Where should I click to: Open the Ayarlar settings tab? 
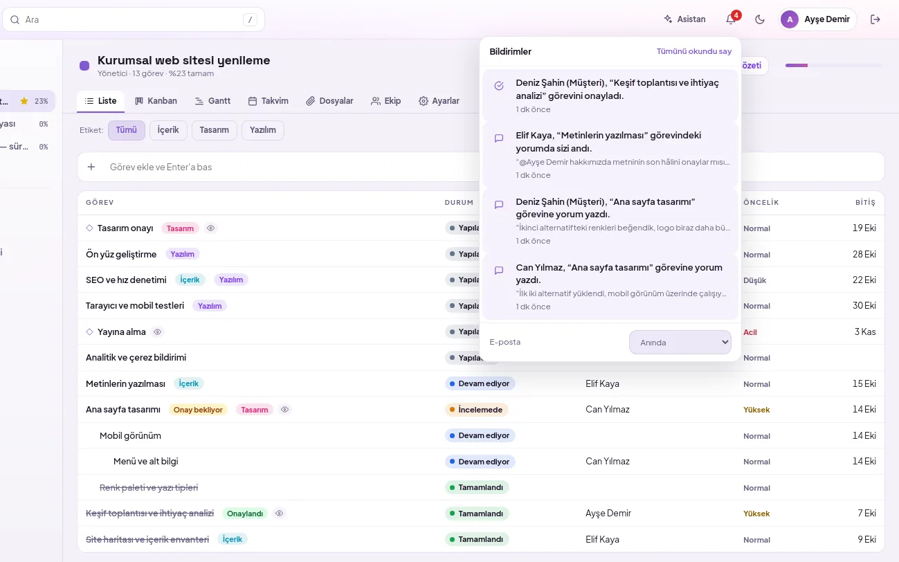click(439, 101)
